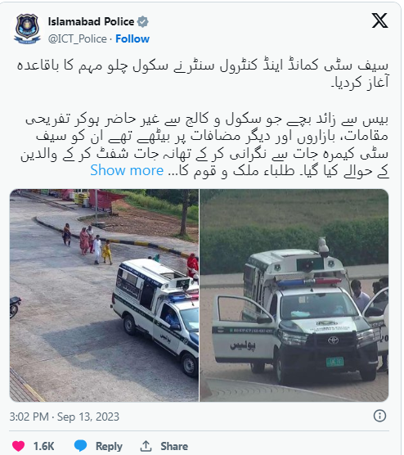Open the Islamabad Police profile name
The width and height of the screenshot is (404, 455).
click(91, 21)
